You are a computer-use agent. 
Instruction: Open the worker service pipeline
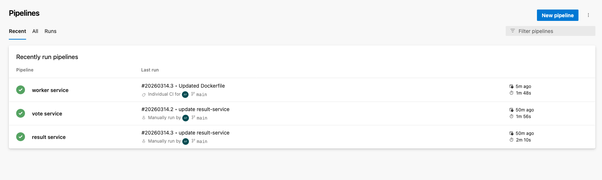[50, 90]
